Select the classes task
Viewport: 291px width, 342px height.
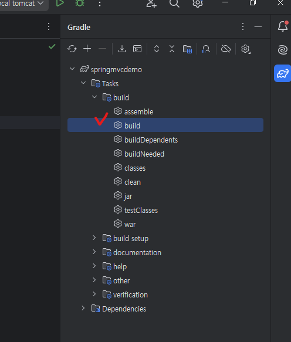click(x=165, y=168)
